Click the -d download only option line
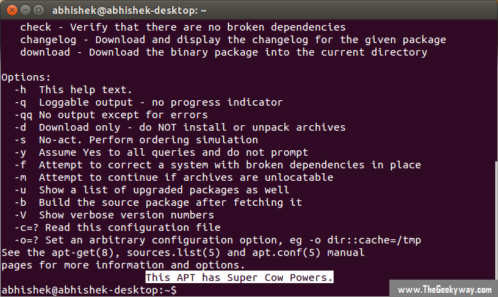Image resolution: width=498 pixels, height=297 pixels. [180, 127]
